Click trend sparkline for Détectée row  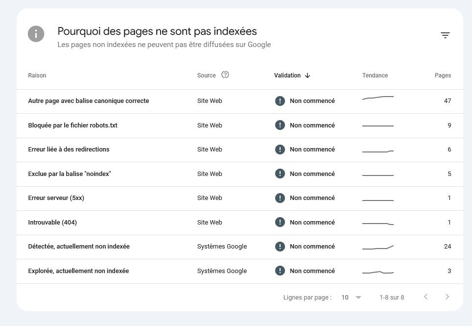point(378,248)
